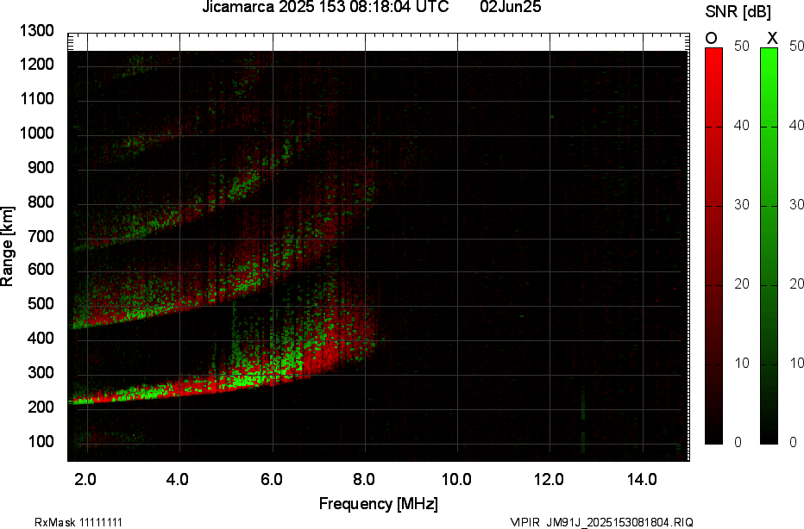Click the 1200 range tick label

(x=36, y=65)
